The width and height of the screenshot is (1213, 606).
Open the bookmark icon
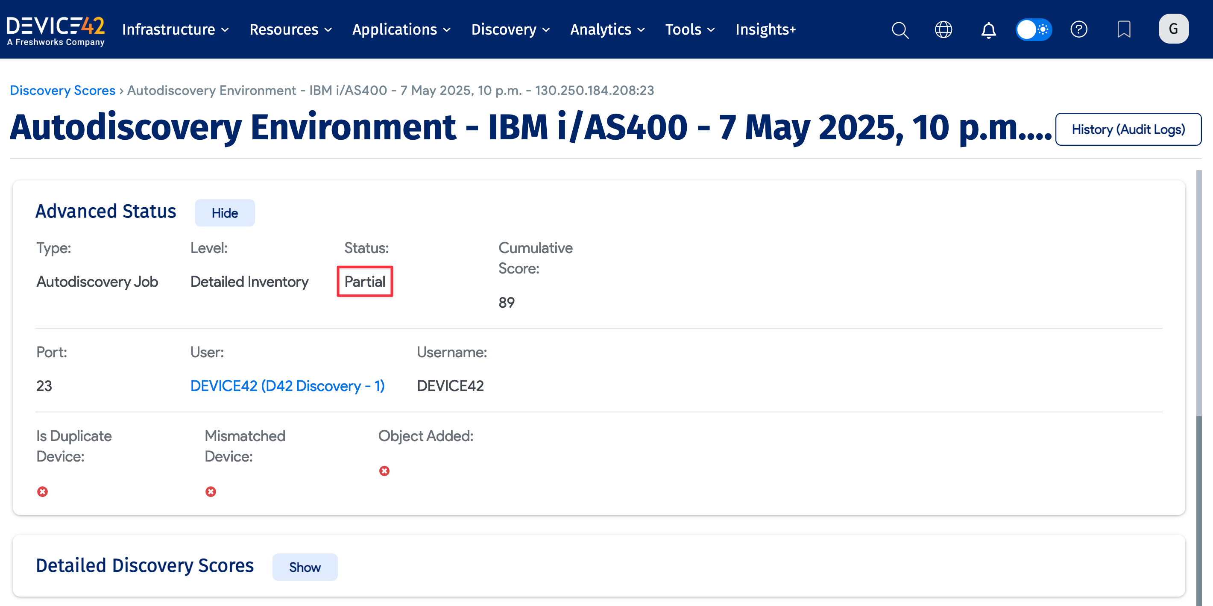(x=1124, y=29)
